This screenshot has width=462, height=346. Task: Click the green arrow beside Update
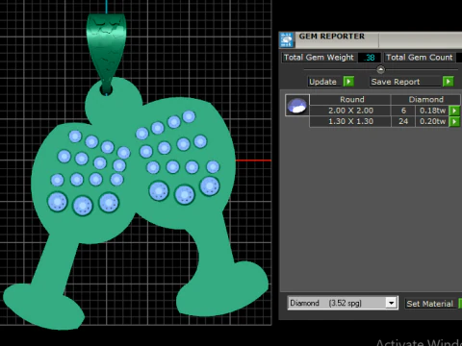tap(348, 82)
